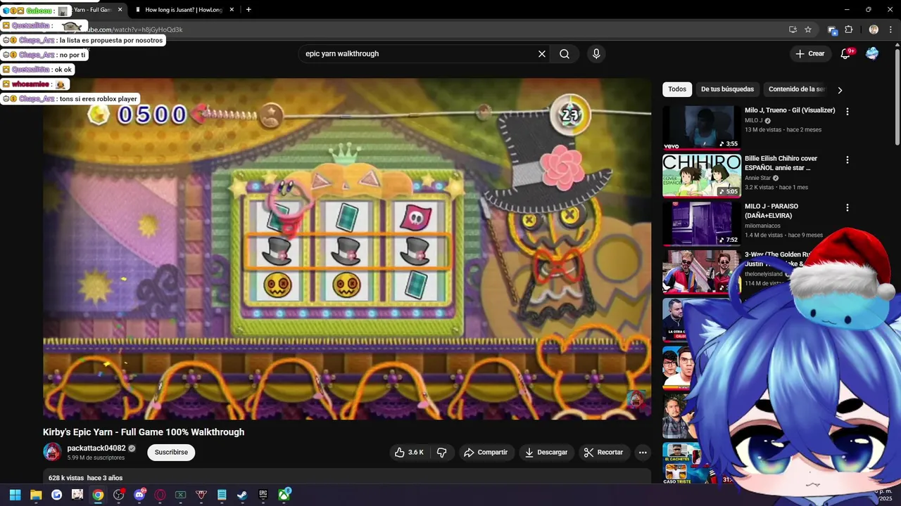Open packattack04082 channel avatar
901x506 pixels.
point(52,453)
